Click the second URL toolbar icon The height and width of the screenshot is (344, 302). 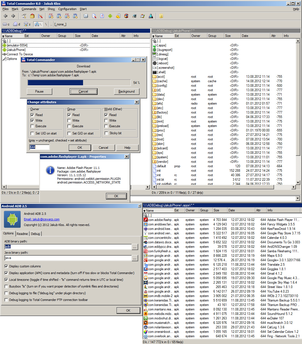tap(75, 16)
